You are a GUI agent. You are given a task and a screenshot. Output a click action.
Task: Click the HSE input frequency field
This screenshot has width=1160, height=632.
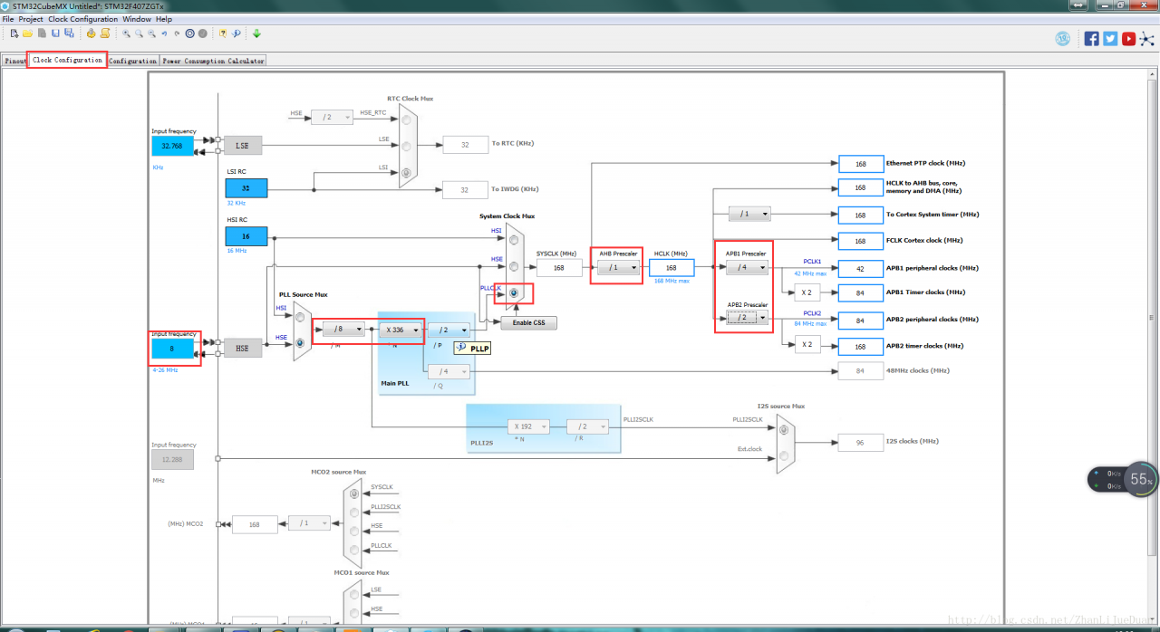coord(172,348)
